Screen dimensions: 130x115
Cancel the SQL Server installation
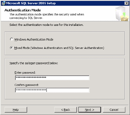click(x=114, y=110)
